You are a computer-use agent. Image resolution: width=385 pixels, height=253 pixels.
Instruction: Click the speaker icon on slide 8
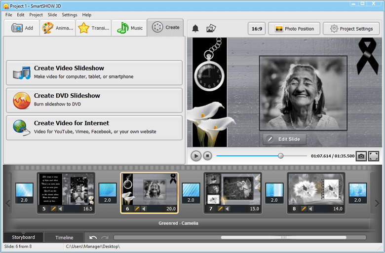[310, 209]
